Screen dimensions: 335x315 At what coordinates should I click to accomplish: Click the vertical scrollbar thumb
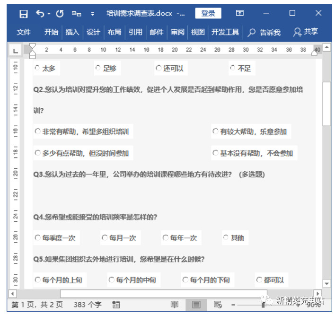coord(326,104)
